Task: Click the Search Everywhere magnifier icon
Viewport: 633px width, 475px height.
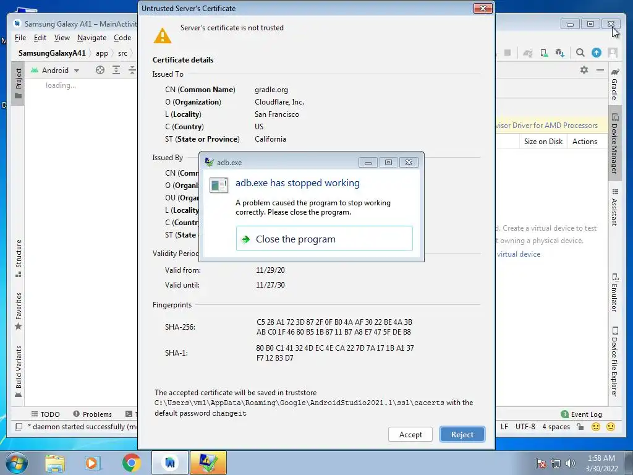Action: coord(580,53)
